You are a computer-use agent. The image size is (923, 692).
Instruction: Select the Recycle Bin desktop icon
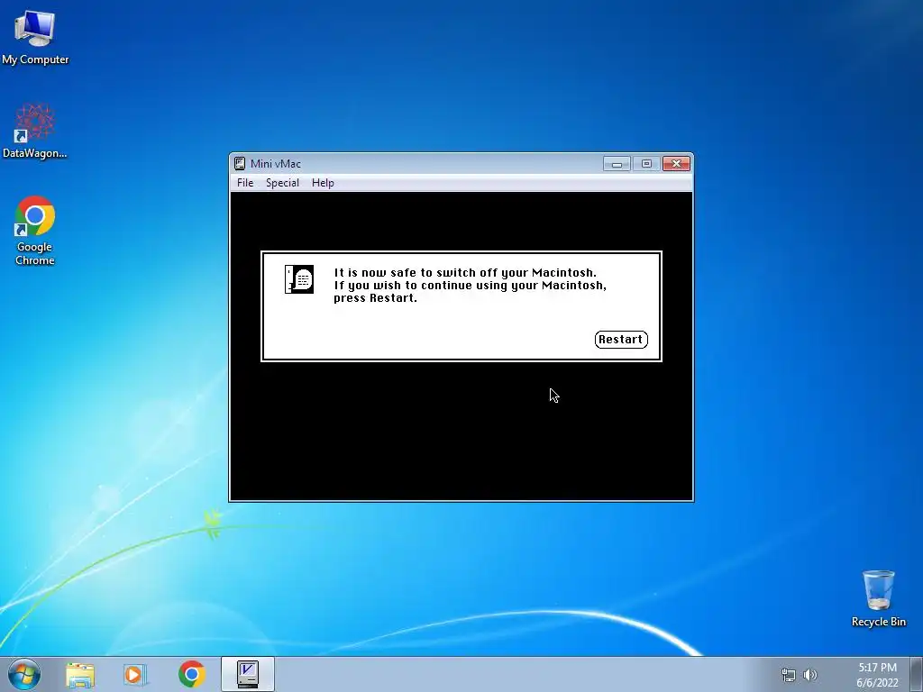[x=878, y=598]
